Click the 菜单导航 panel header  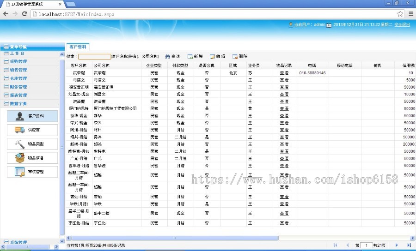(32, 47)
